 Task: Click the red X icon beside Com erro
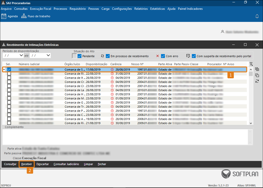click(157, 56)
